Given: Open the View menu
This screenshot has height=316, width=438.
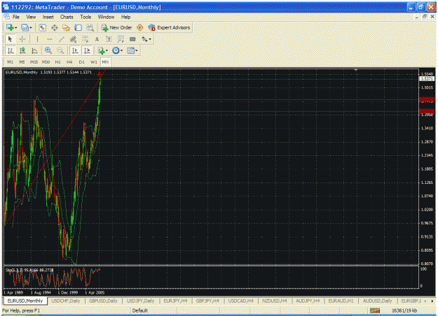Looking at the screenshot, I should click(x=31, y=17).
